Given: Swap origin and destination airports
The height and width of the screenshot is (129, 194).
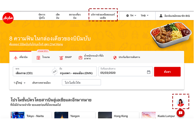Looking at the screenshot, I should point(55,72).
